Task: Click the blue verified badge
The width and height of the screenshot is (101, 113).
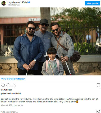Action: pos(29,2)
